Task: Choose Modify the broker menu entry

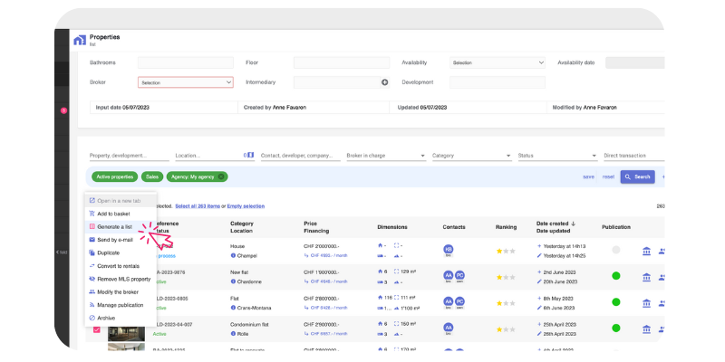Action: coord(121,291)
